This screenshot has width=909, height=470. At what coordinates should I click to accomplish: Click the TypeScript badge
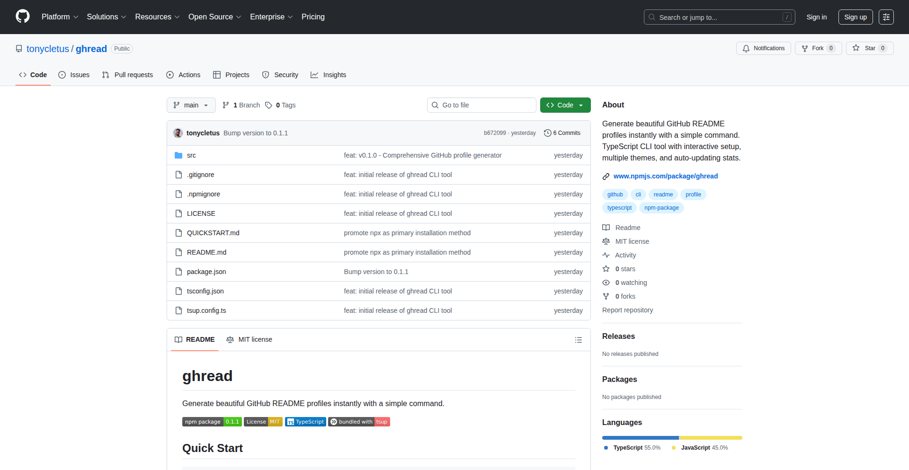click(305, 422)
